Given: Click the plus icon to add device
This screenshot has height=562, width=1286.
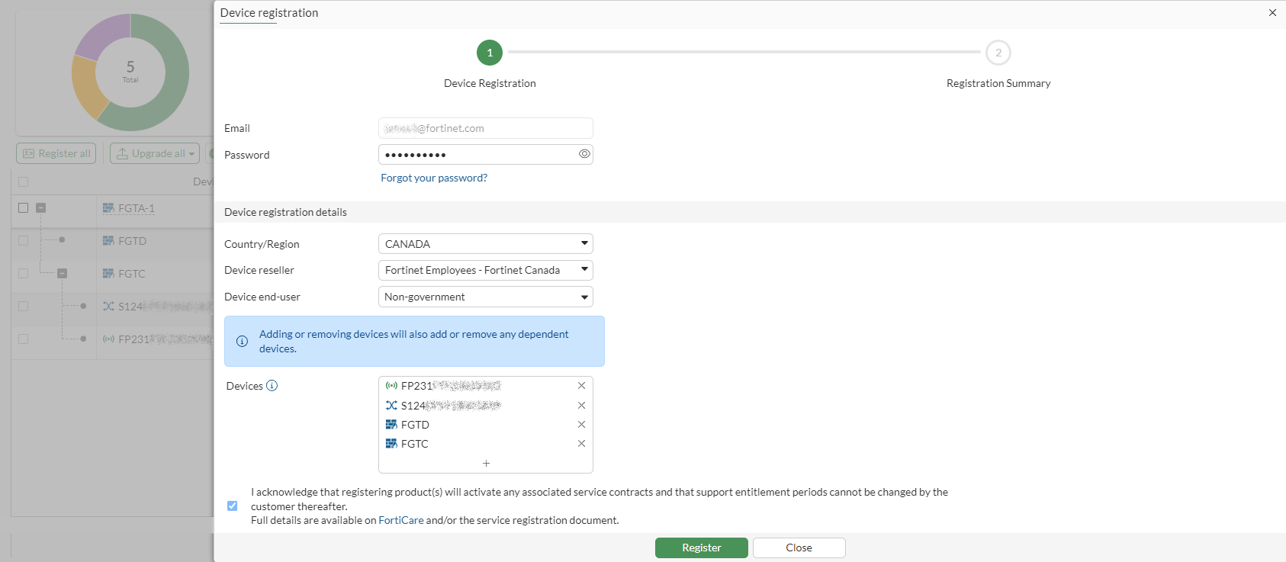Looking at the screenshot, I should point(486,464).
